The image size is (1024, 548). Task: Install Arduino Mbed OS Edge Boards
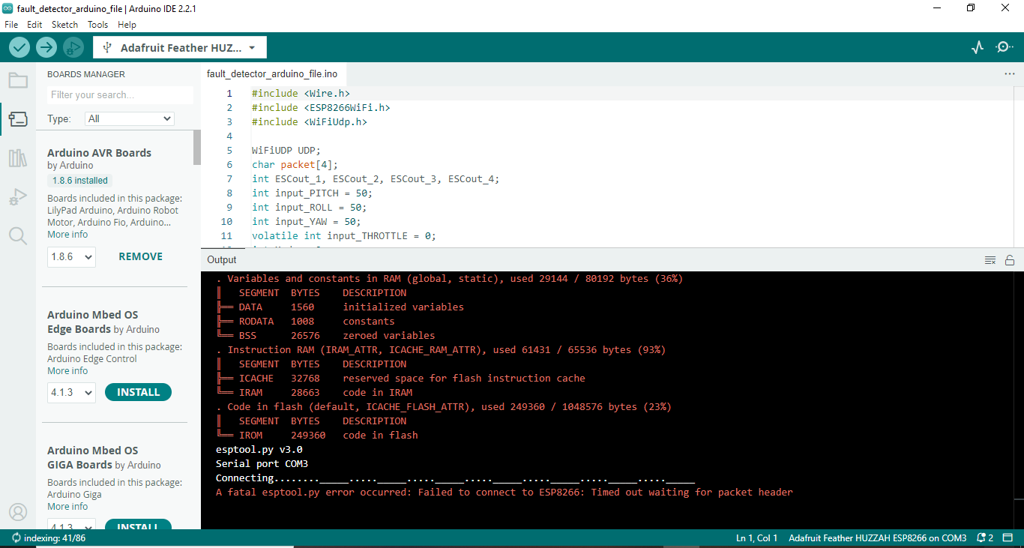138,392
